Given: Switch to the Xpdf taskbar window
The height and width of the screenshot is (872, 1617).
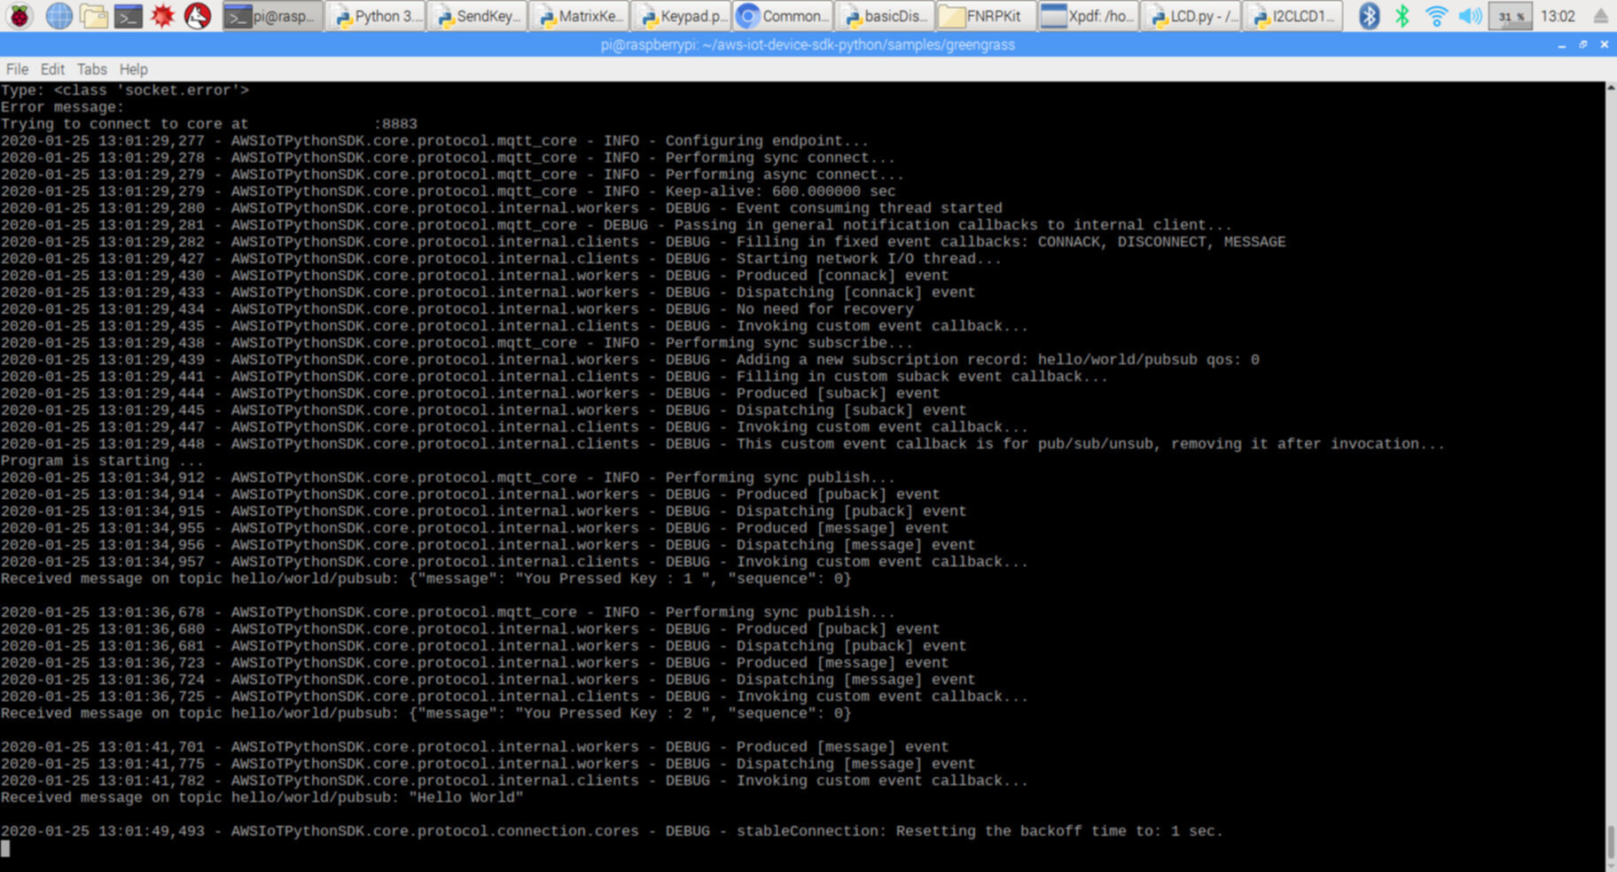Looking at the screenshot, I should pos(1089,16).
